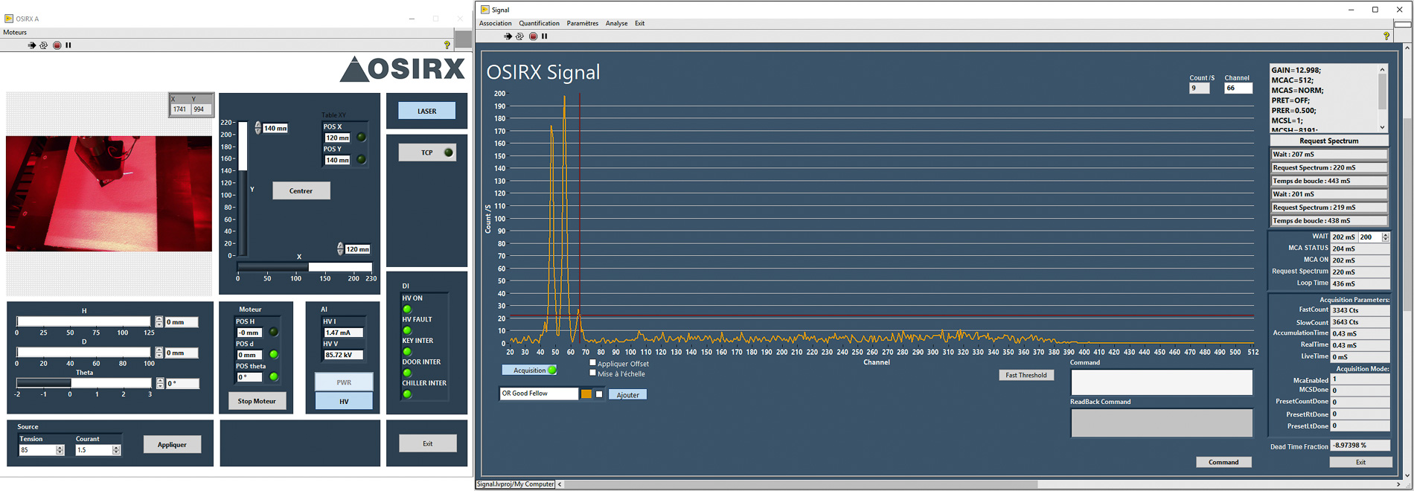Click the POS Y indicator LED
Image resolution: width=1414 pixels, height=491 pixels.
362,159
